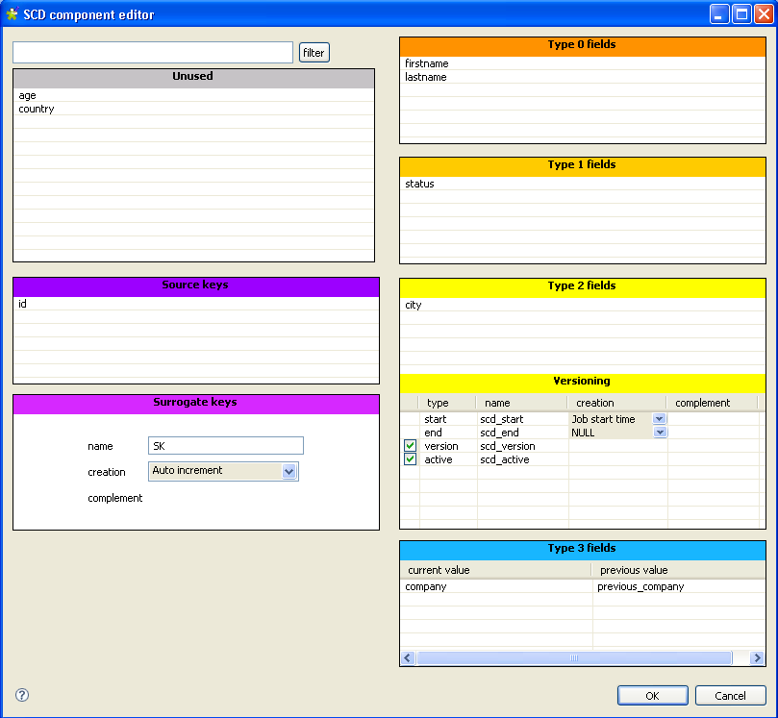The height and width of the screenshot is (718, 778).
Task: Open the Auto increment creation dropdown
Action: pyautogui.click(x=289, y=471)
